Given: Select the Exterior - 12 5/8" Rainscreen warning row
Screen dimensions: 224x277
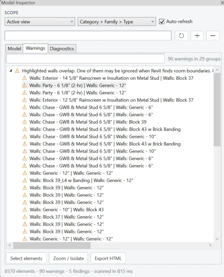Looking at the screenshot, I should (108, 100).
